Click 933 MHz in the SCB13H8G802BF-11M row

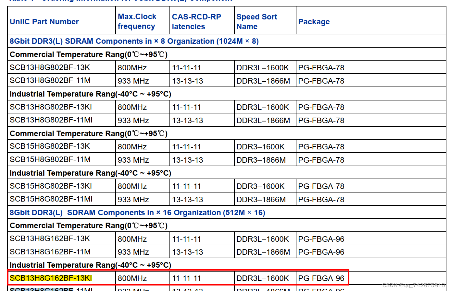tap(133, 81)
